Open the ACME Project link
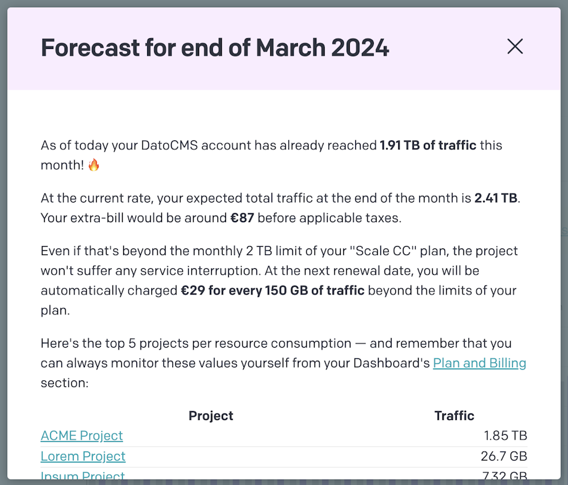Screen dimensions: 568x485 81,435
